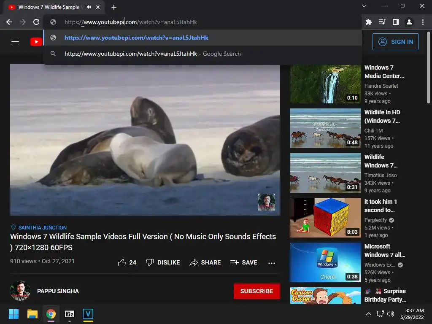
Task: Open the clock showing 3:37 AM
Action: [x=412, y=314]
